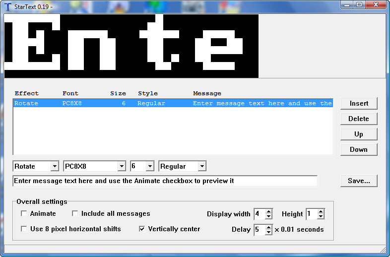Click the Effect column header
The image size is (390, 257).
27,93
